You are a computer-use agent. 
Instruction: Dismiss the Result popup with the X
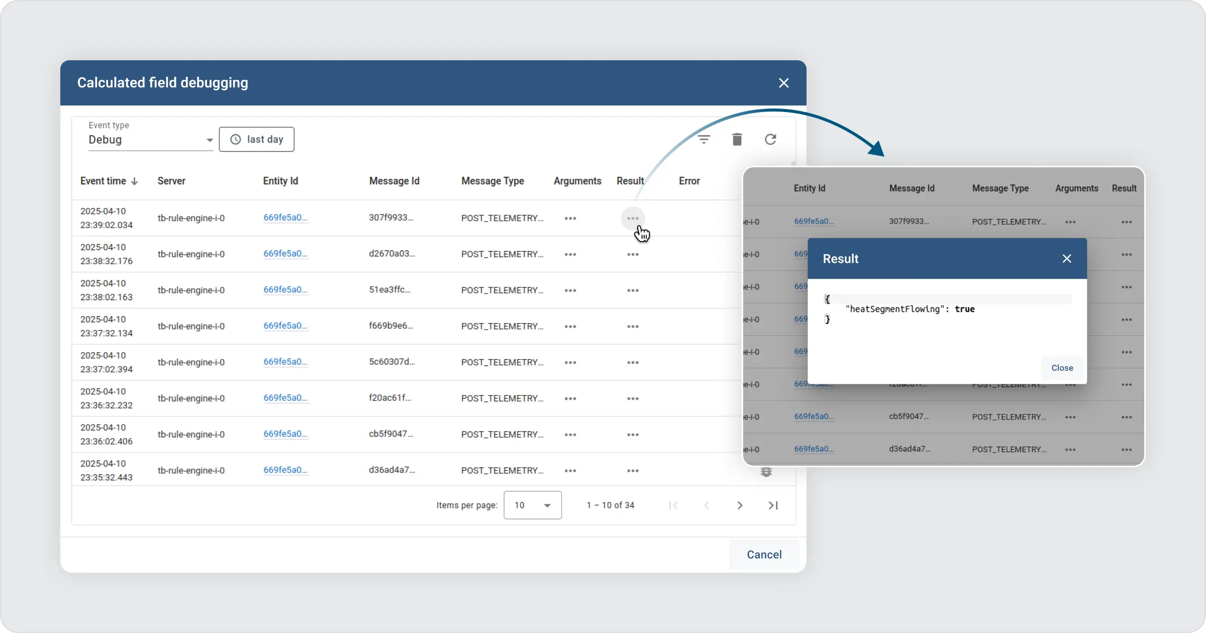point(1067,259)
